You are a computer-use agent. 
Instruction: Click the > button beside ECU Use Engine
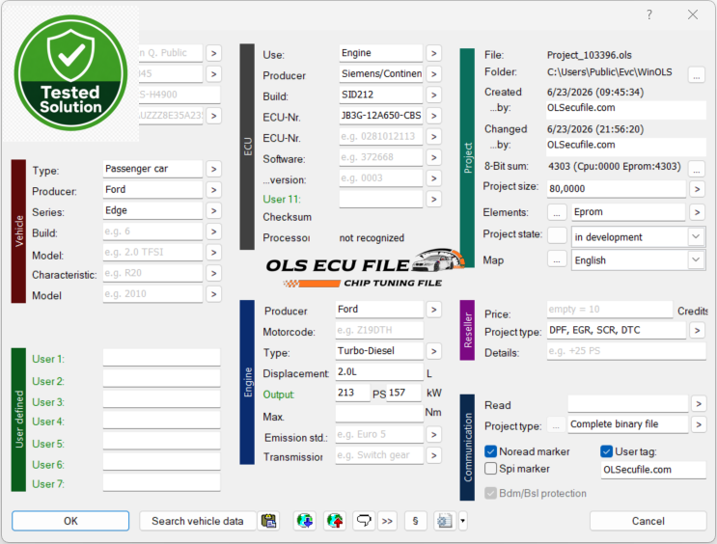pyautogui.click(x=433, y=53)
